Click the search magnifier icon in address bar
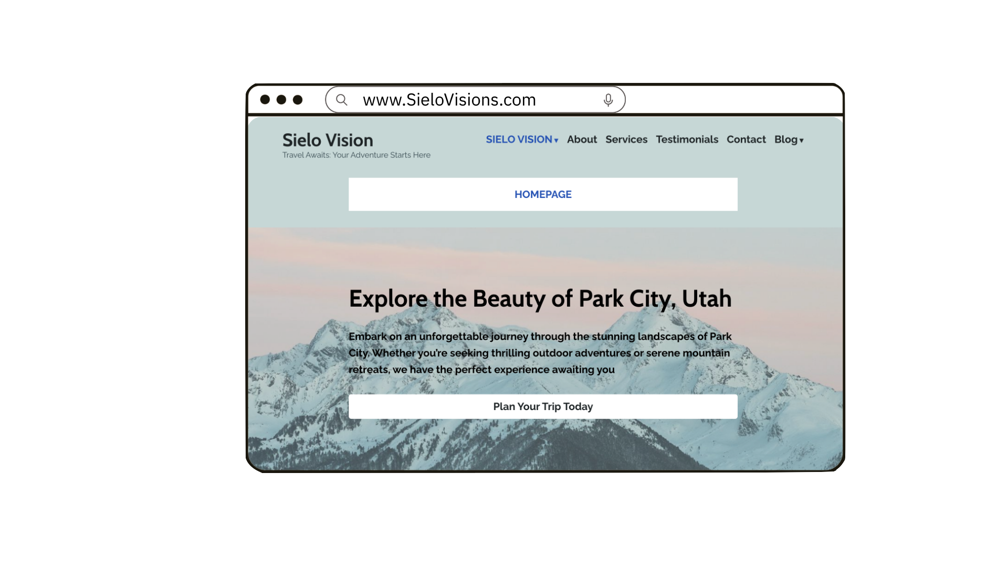This screenshot has width=1008, height=567. (x=342, y=99)
